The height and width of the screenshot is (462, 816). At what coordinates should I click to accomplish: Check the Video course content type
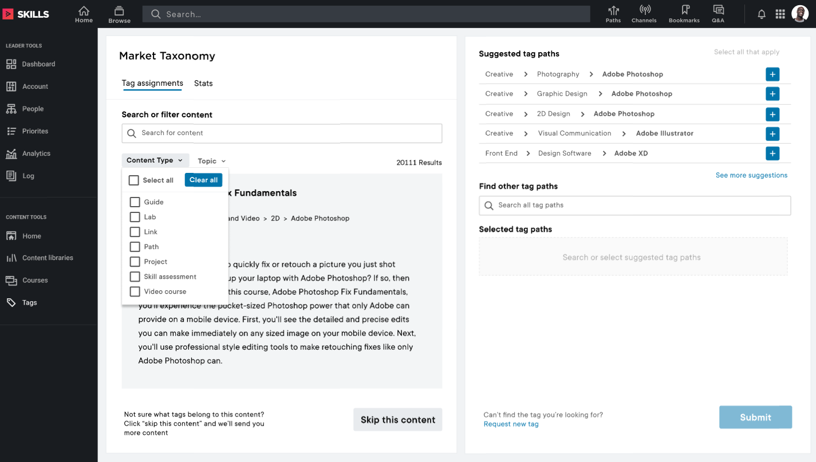coord(135,291)
